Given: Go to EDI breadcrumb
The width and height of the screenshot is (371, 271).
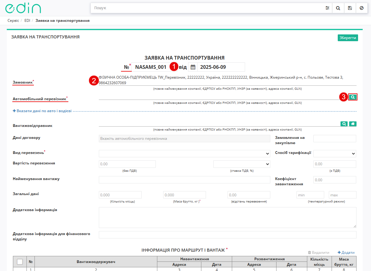Looking at the screenshot, I should click(27, 21).
